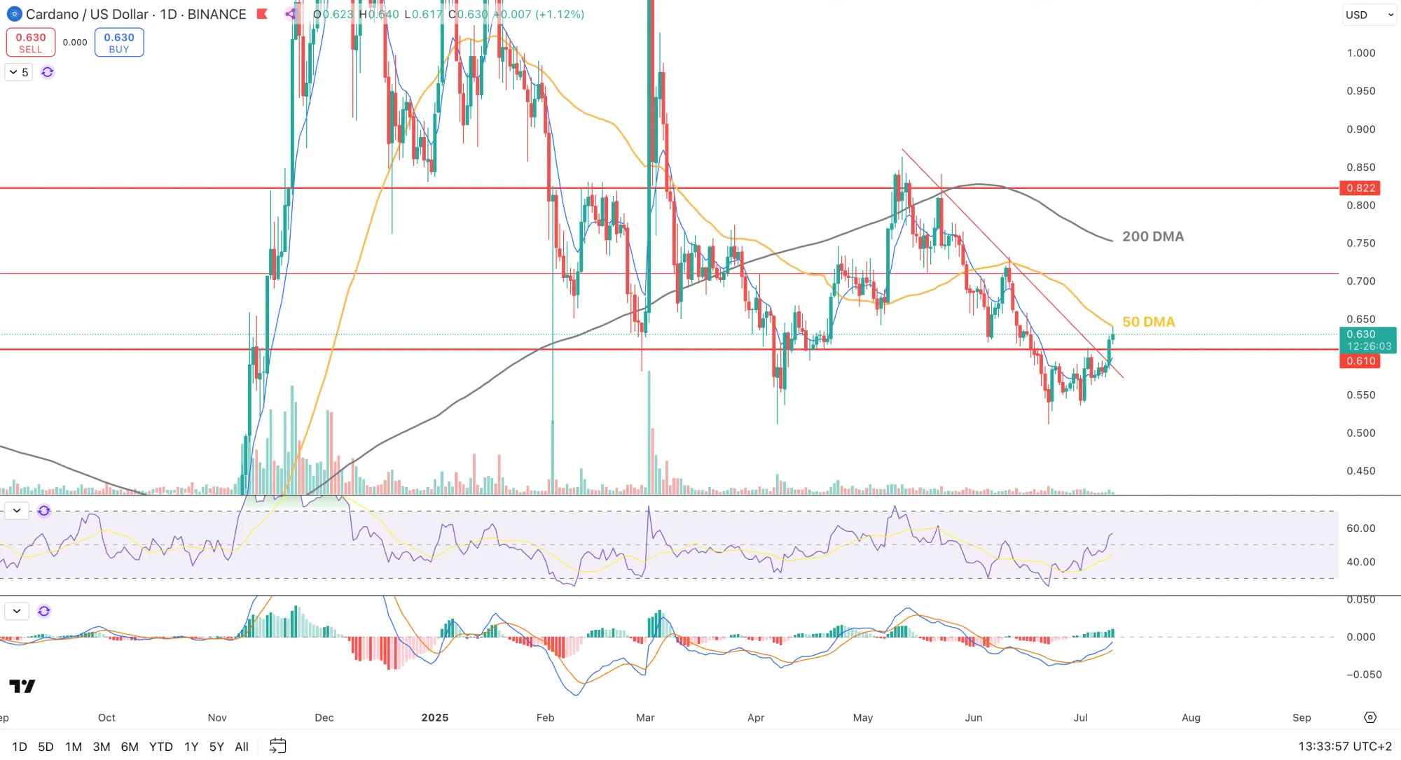Open chart settings gear icon
1401x760 pixels.
pos(1370,717)
